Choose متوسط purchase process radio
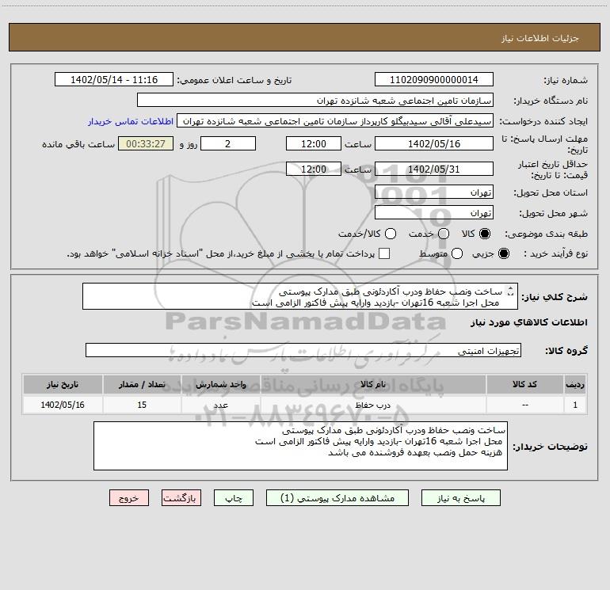 tap(457, 253)
